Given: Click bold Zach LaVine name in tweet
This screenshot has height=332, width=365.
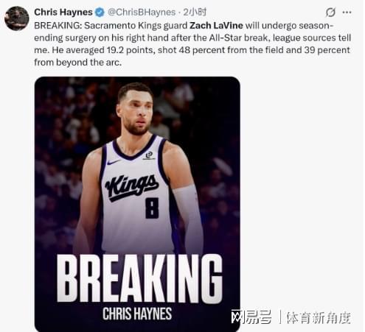Looking at the screenshot, I should click(x=216, y=26).
